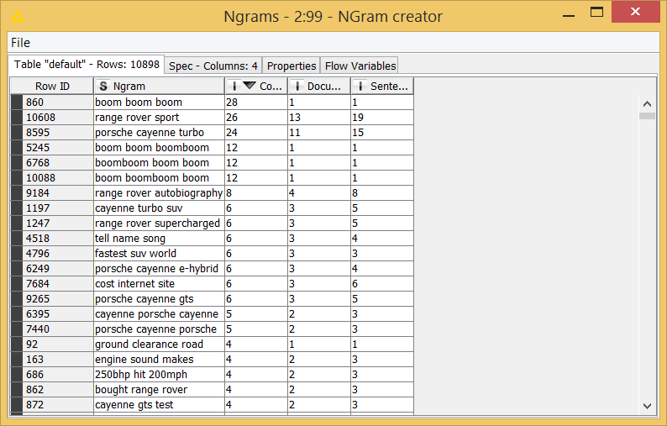Switch to the Flow Variables tab

point(360,66)
